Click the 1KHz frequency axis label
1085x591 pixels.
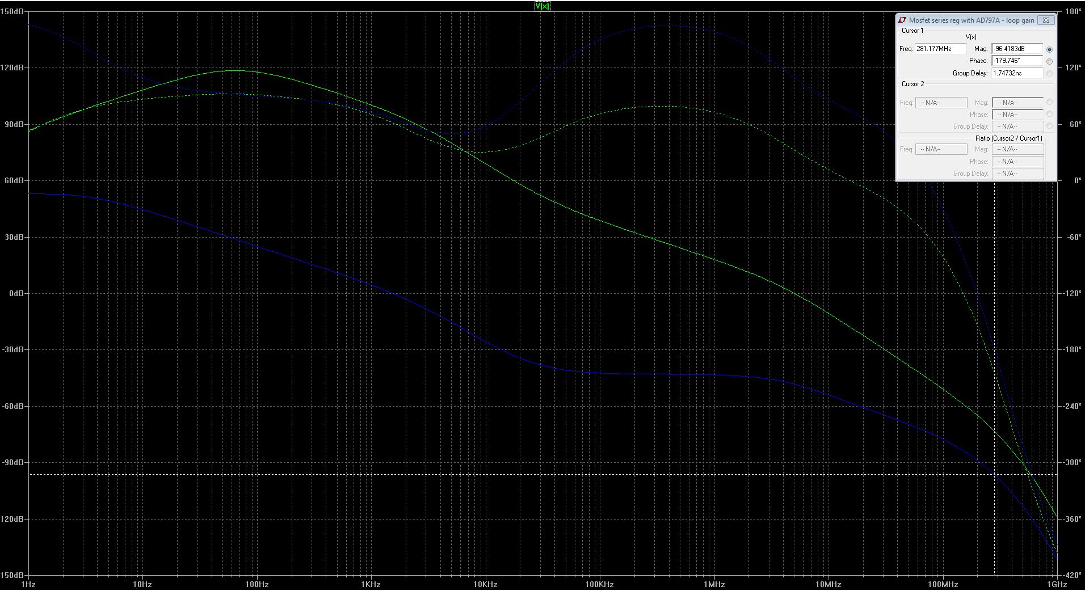pyautogui.click(x=371, y=584)
